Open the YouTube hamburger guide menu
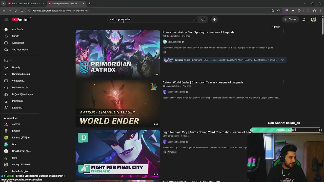 [x=6, y=19]
